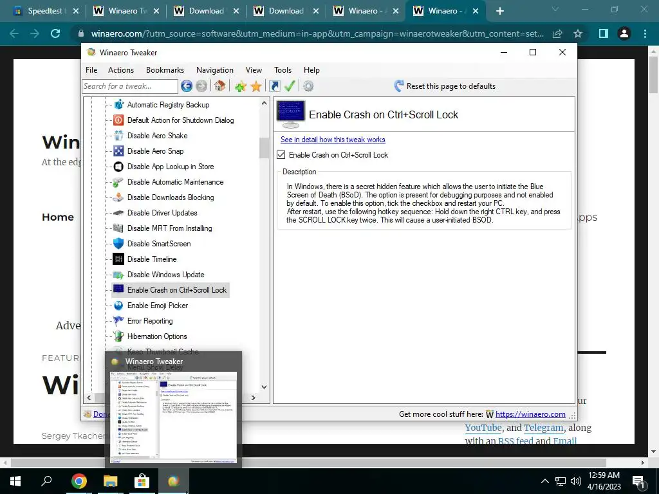Click the Hibernation Options icon
This screenshot has height=494, width=659.
(x=118, y=336)
